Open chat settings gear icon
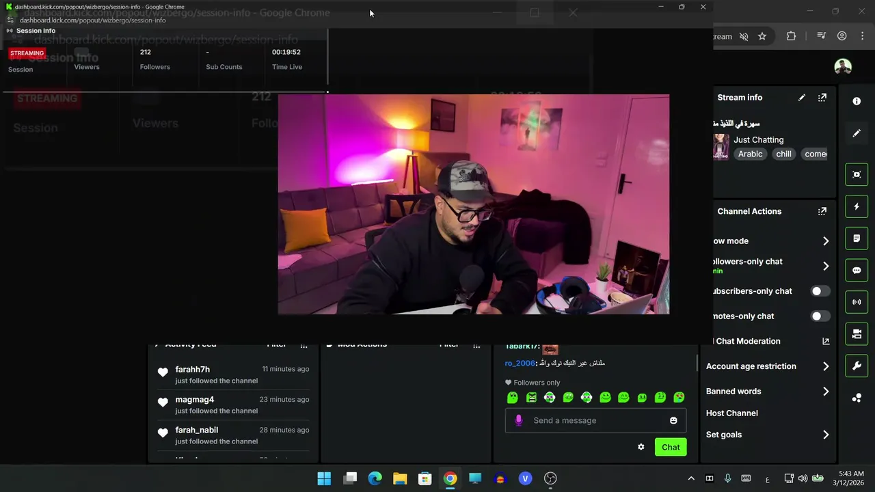875x492 pixels. [641, 447]
